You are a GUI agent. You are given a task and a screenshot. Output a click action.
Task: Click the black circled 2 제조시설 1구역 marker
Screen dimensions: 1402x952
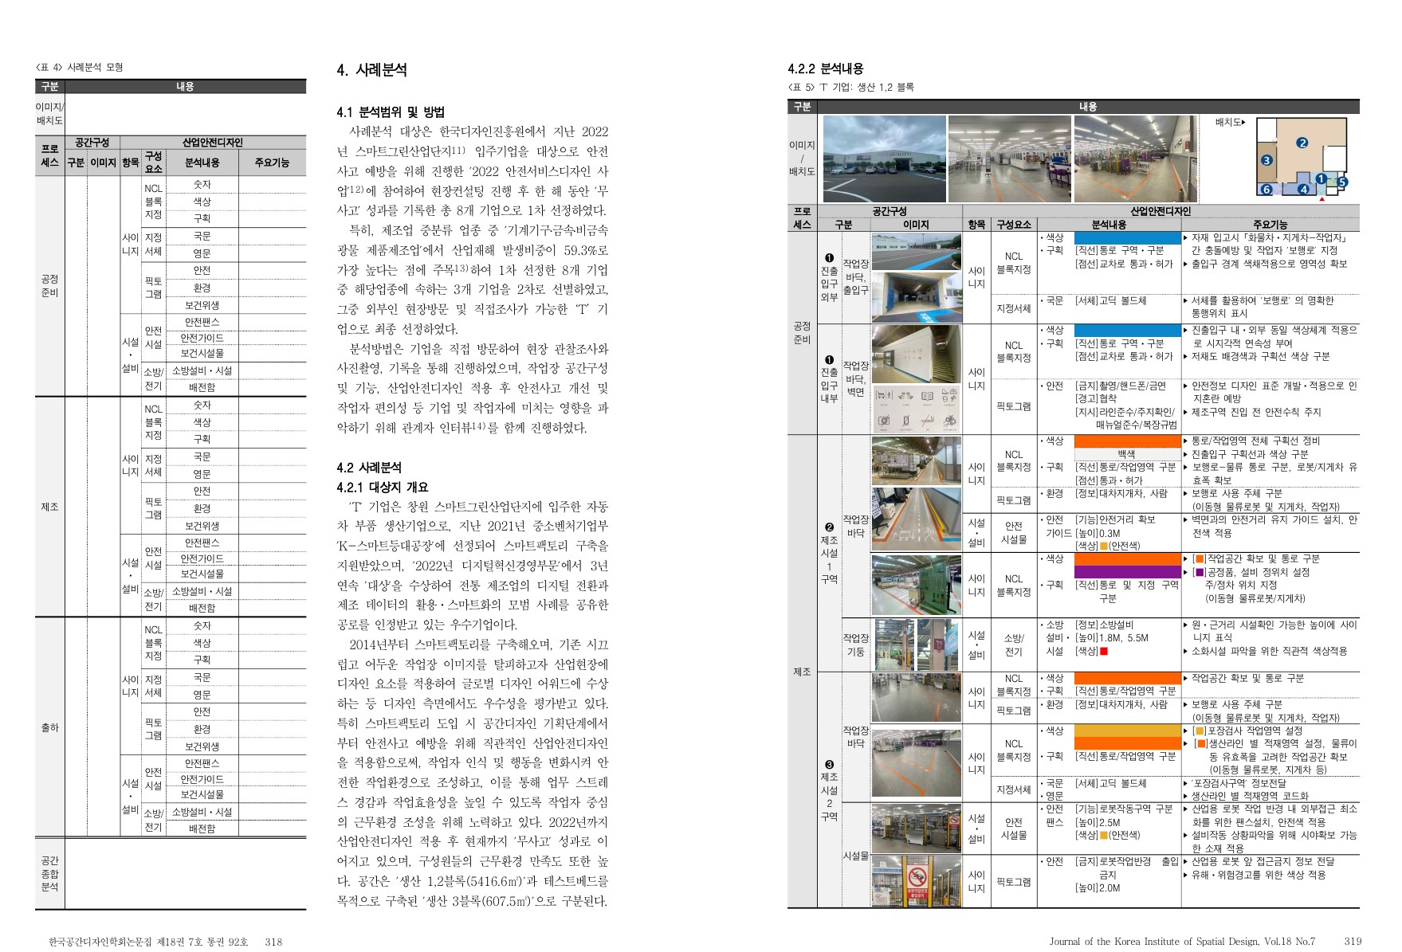[x=829, y=527]
